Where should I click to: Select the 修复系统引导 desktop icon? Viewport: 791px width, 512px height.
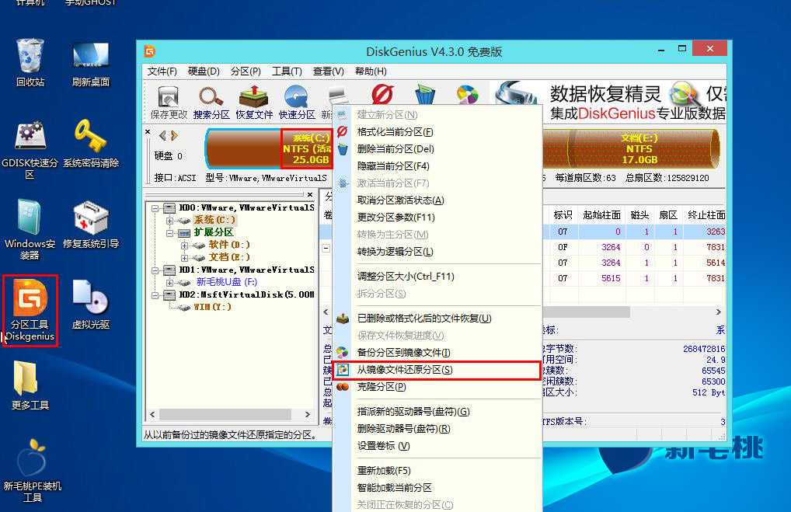pos(91,225)
